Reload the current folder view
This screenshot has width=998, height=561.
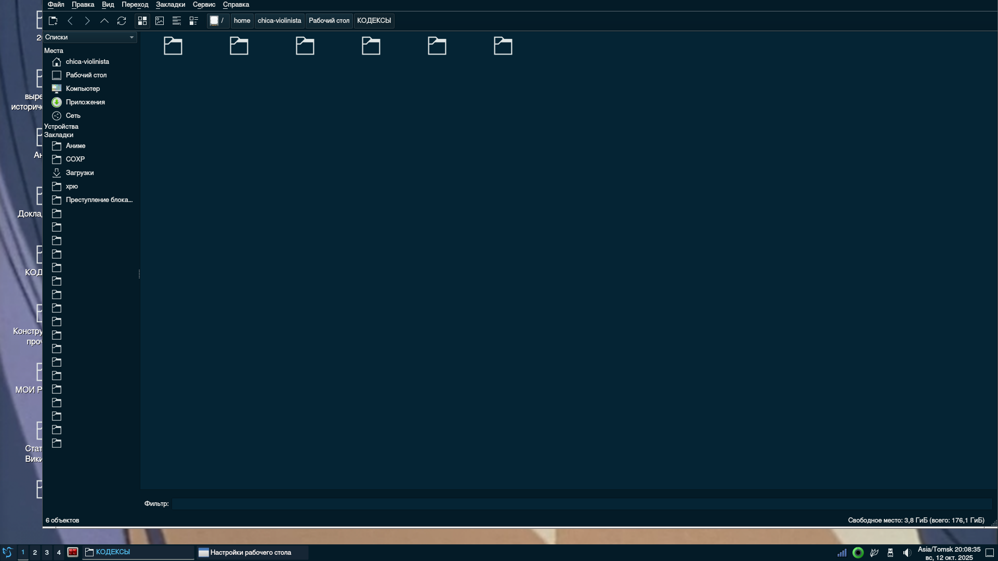[x=122, y=21]
